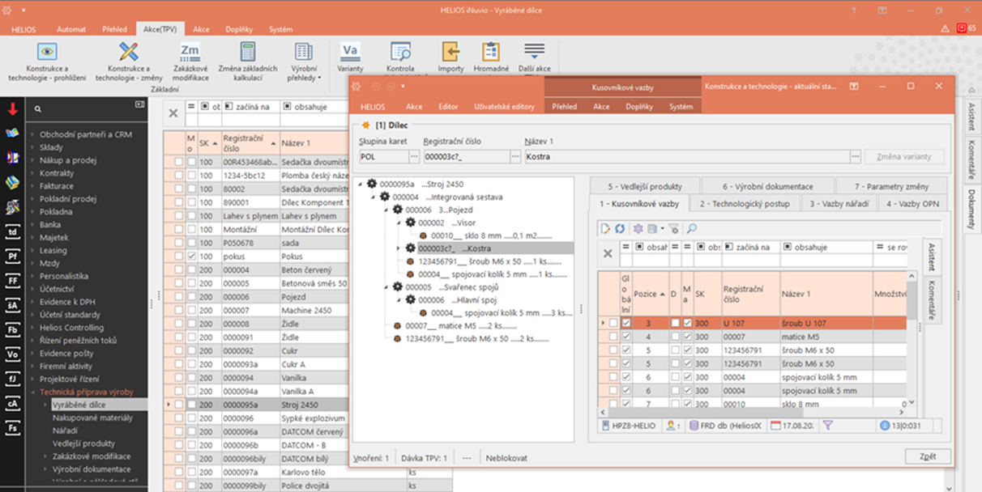Click the 'td' sidebar shortcut icon
Screen dimensions: 982x492
click(x=12, y=231)
